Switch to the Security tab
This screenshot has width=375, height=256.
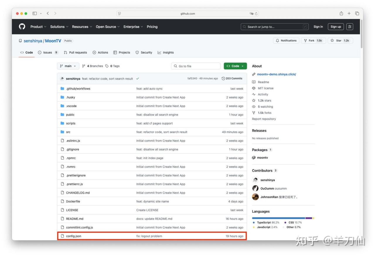pos(144,53)
